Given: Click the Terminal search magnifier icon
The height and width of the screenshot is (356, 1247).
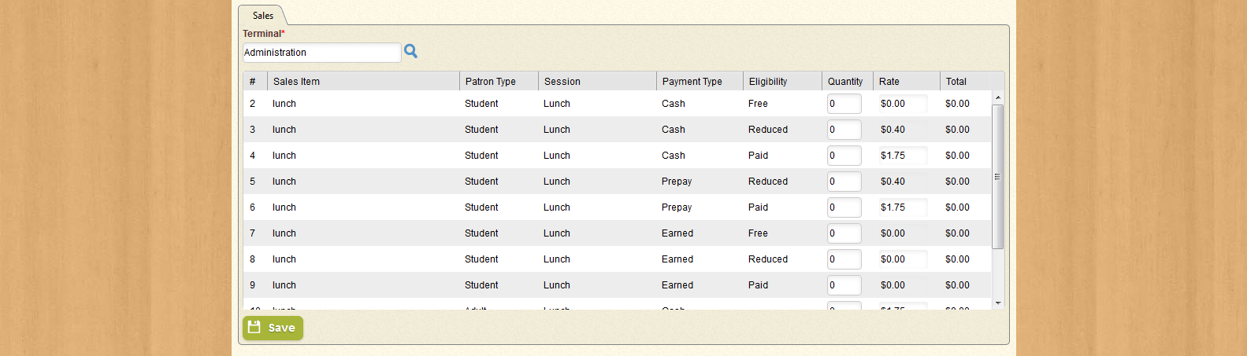Looking at the screenshot, I should point(410,52).
